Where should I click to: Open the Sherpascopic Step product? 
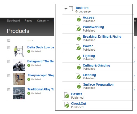pos(41,75)
